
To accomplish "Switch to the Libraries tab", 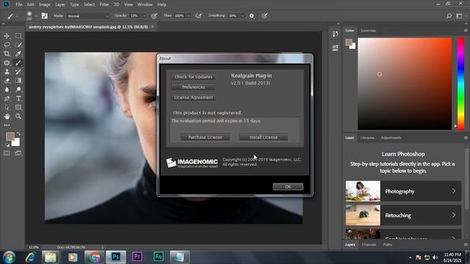I will coord(367,138).
